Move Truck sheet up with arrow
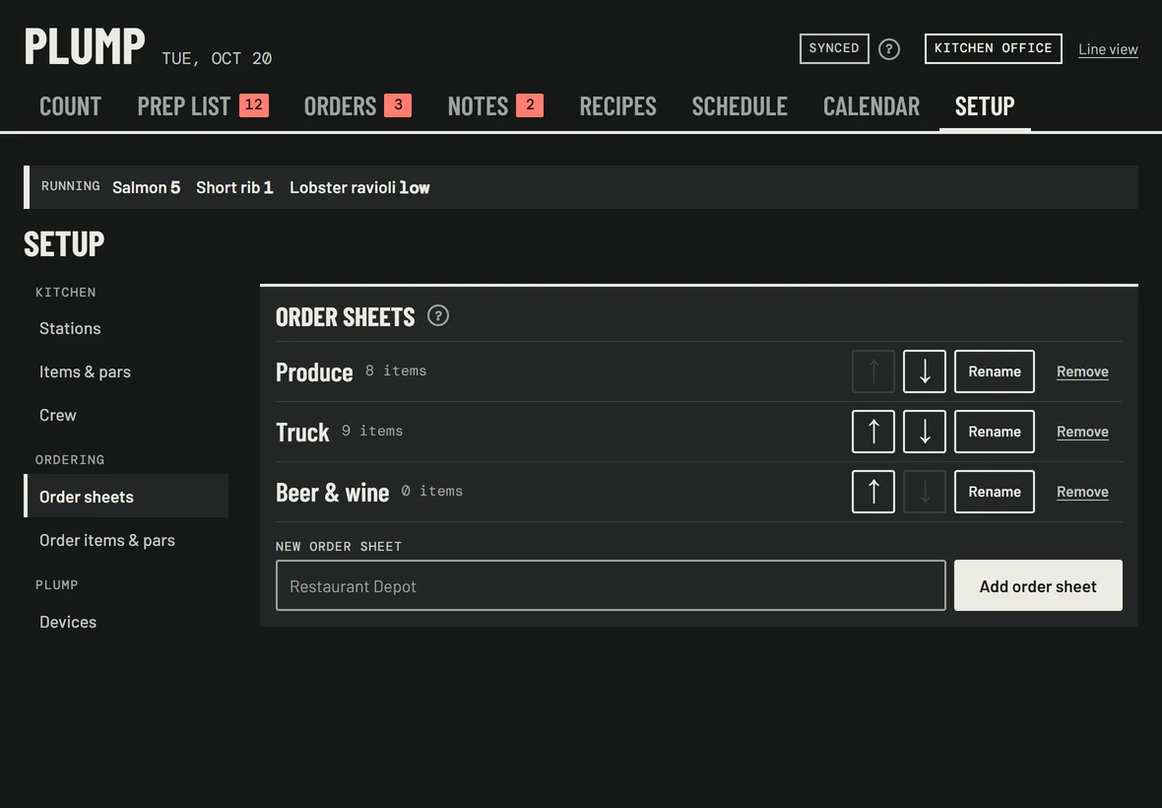 click(x=873, y=432)
